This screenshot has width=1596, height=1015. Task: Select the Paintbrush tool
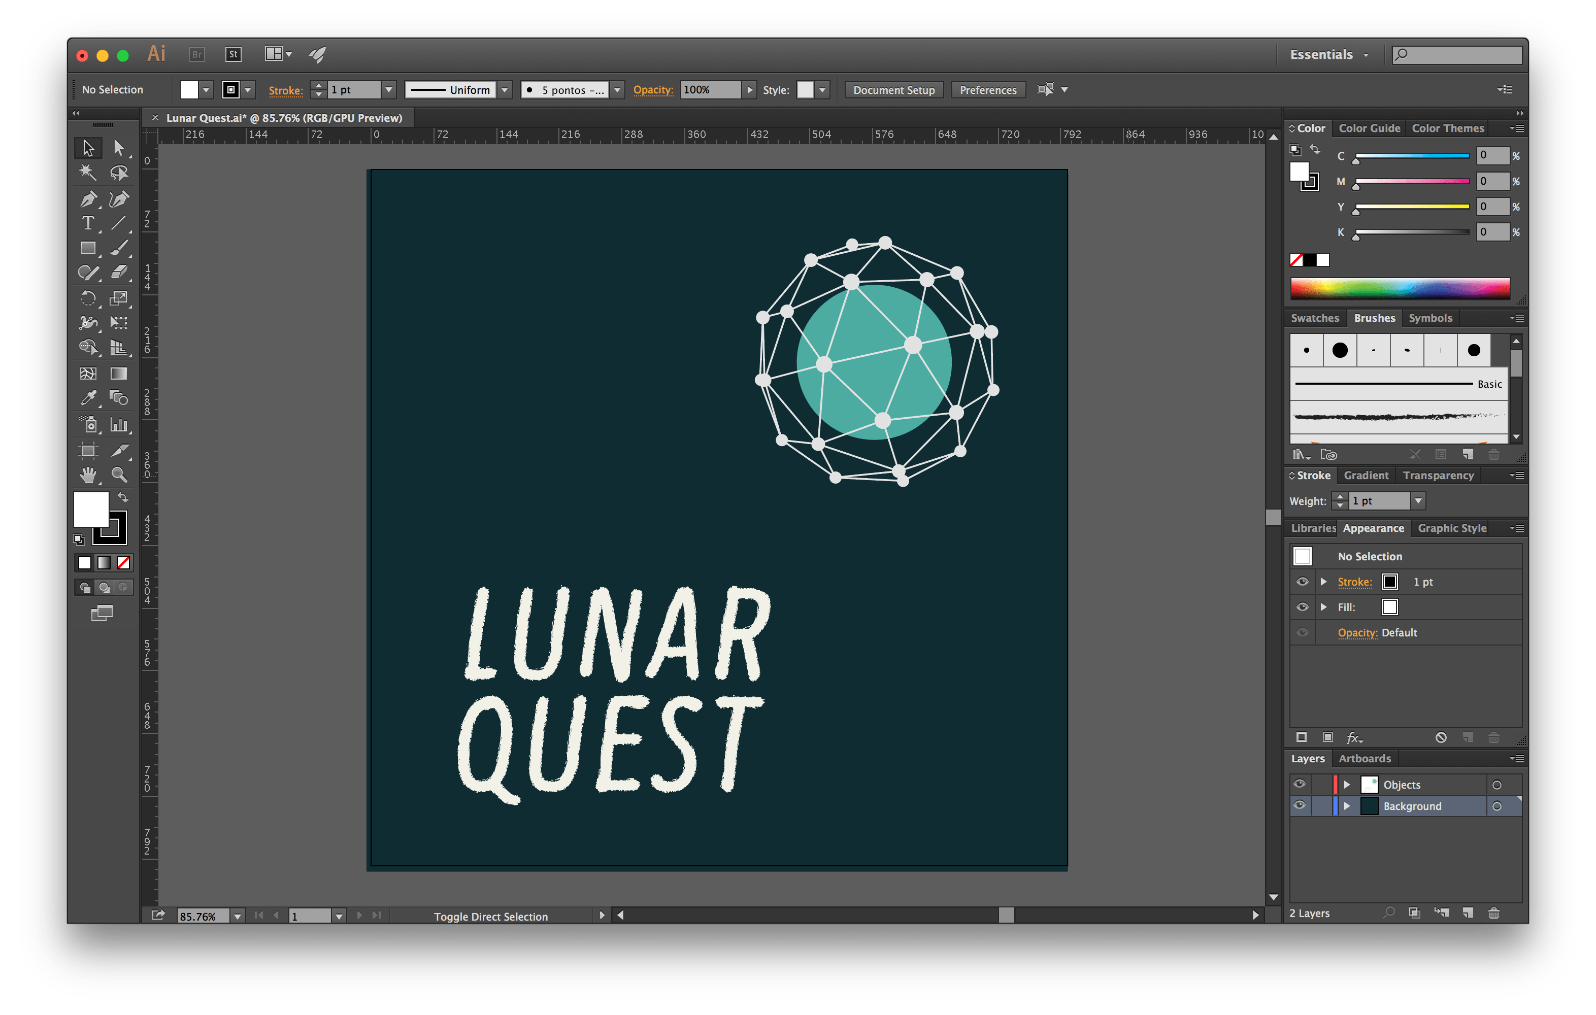tap(120, 248)
